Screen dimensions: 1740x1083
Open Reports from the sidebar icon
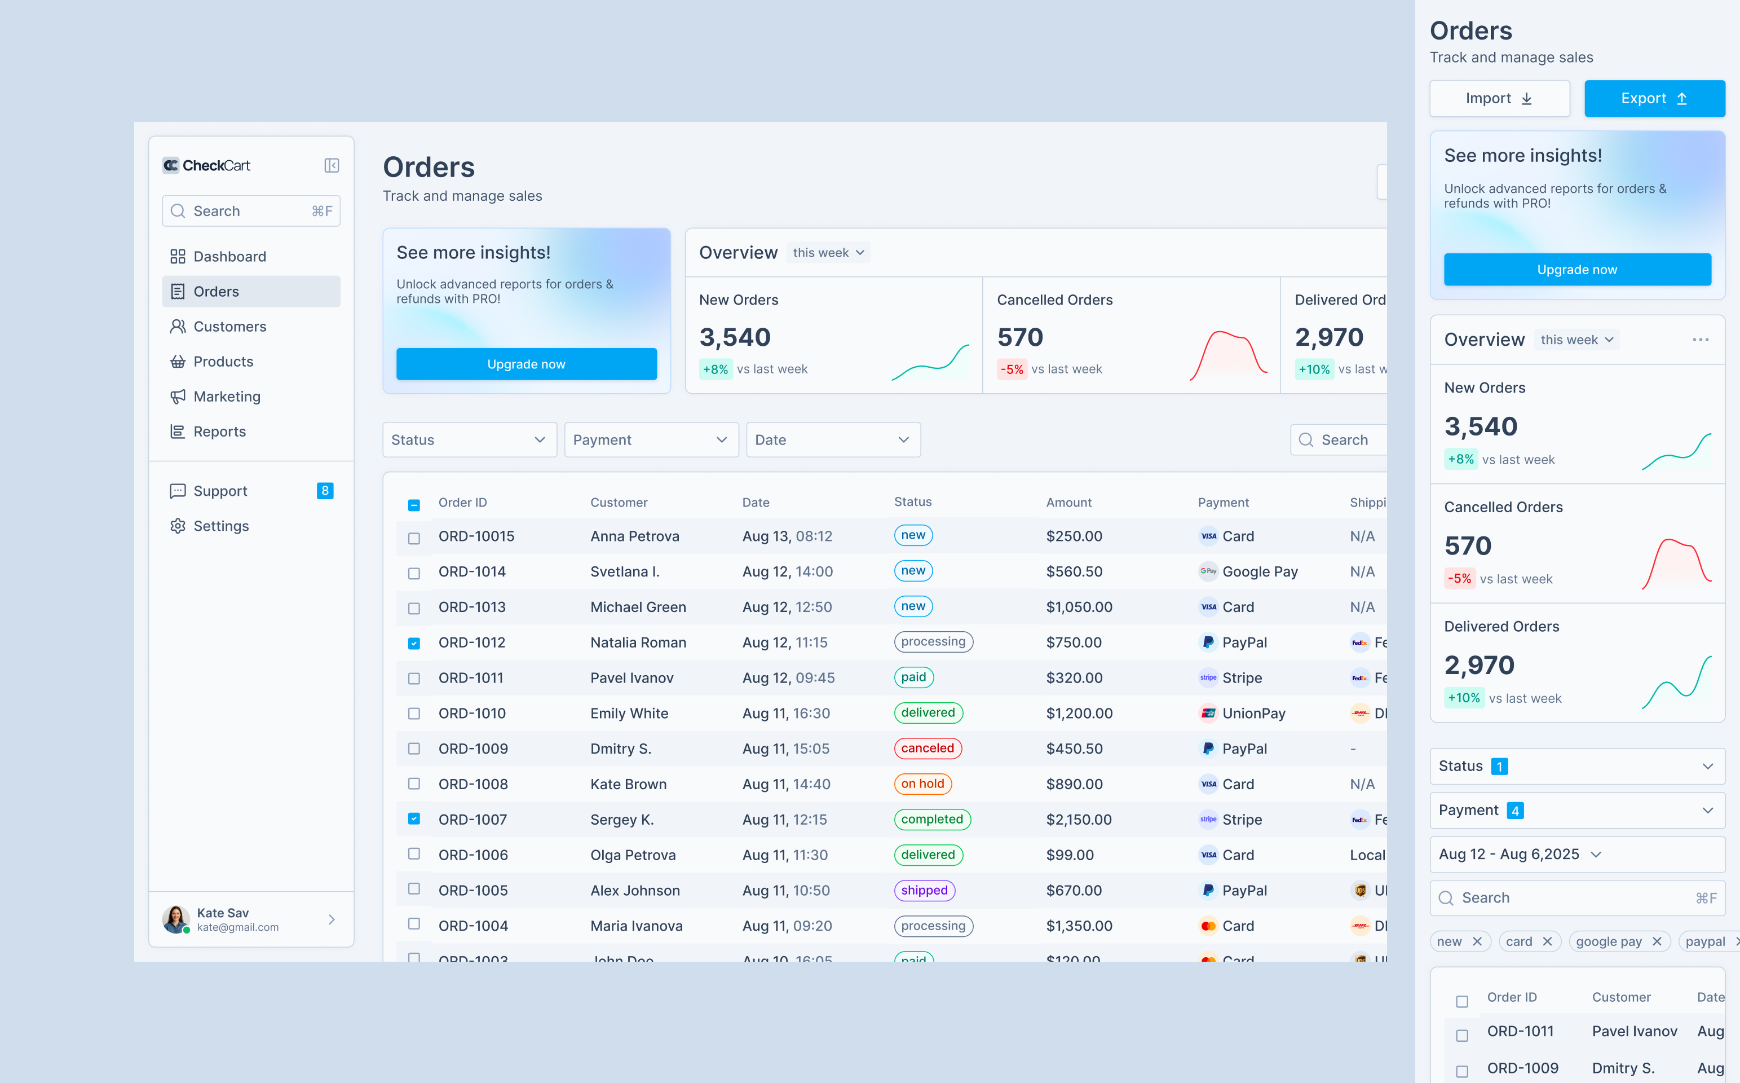pyautogui.click(x=178, y=431)
